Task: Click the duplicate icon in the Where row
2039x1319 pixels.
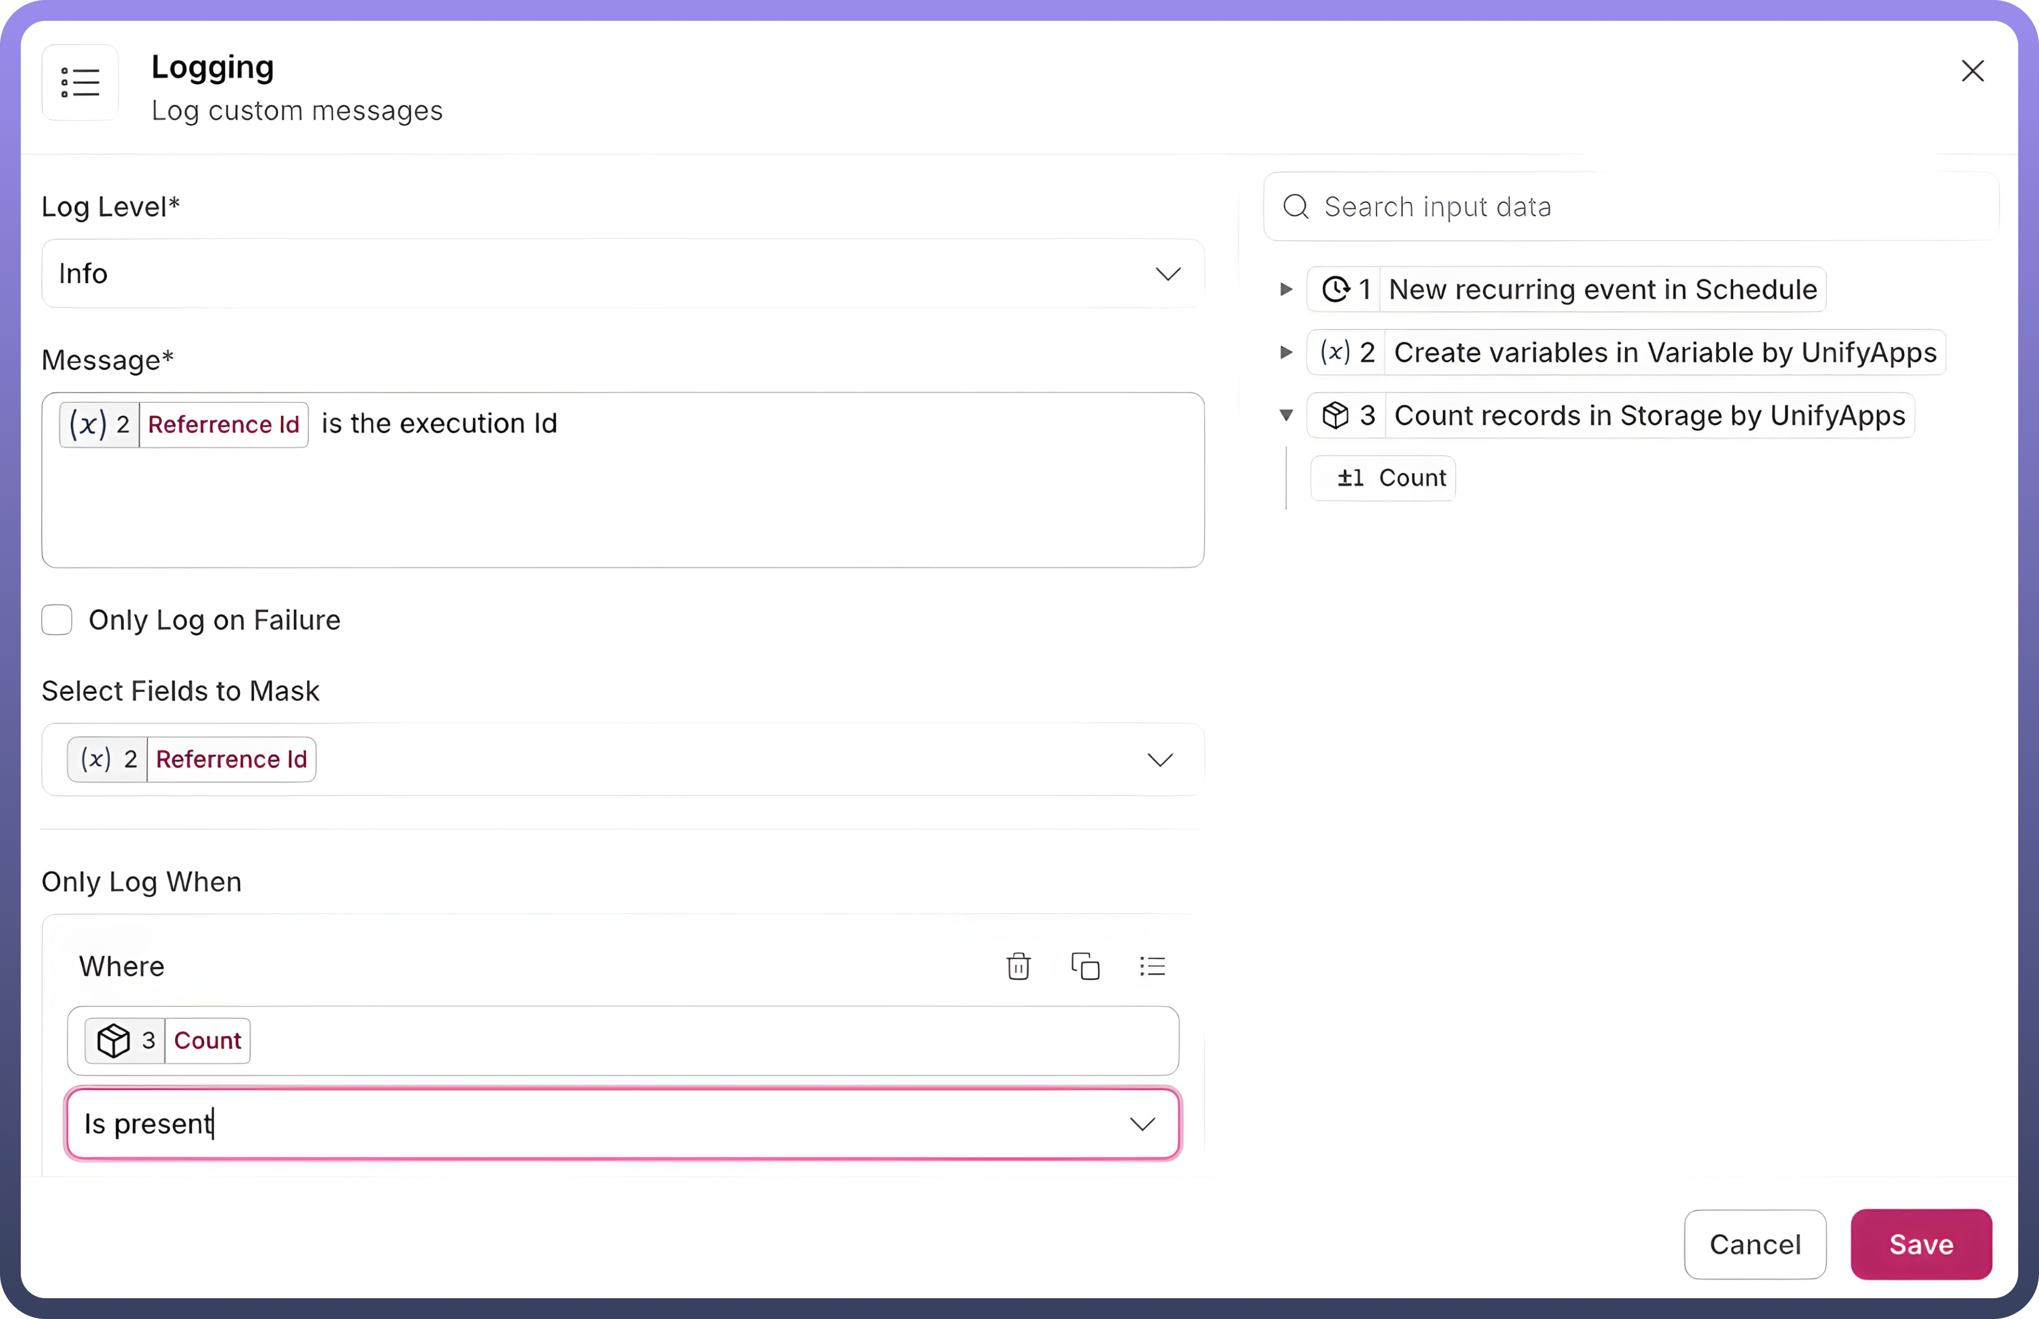Action: [x=1085, y=966]
